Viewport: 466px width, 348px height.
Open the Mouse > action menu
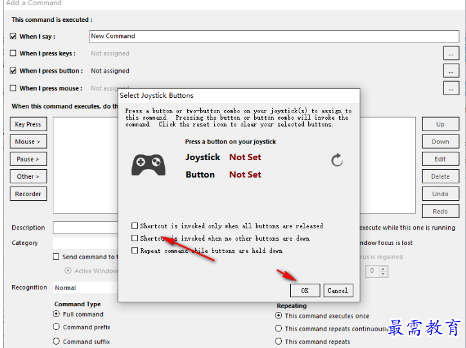pos(28,142)
